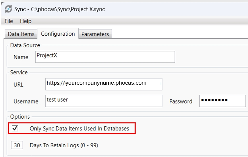Open the File menu

[x=9, y=21]
